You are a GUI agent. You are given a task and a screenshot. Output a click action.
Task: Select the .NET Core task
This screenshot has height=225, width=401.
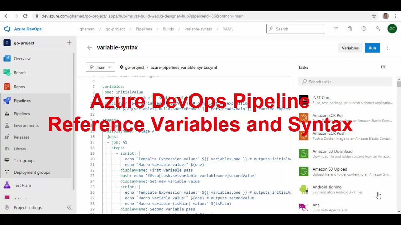click(345, 100)
